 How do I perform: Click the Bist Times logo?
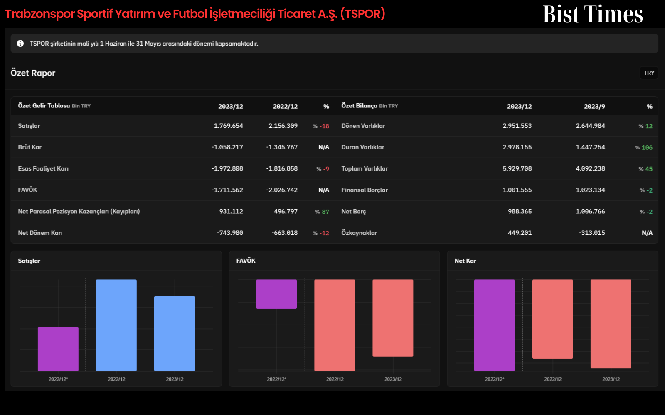click(x=593, y=14)
